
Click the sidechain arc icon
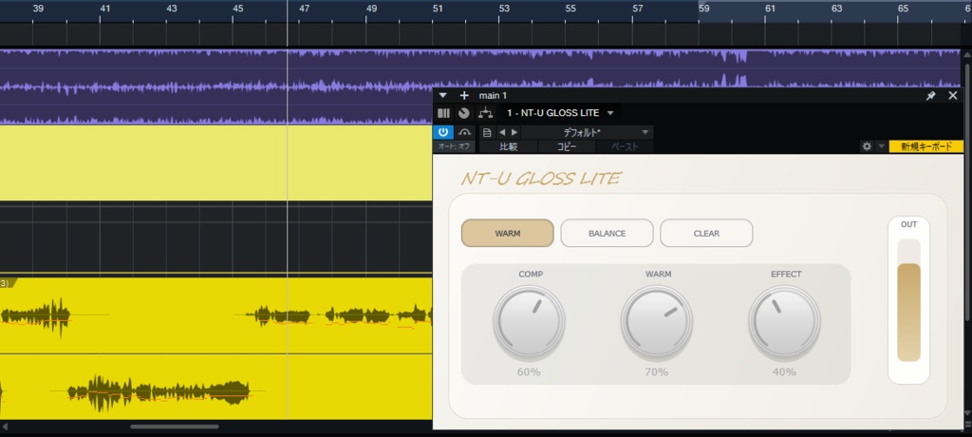[465, 132]
